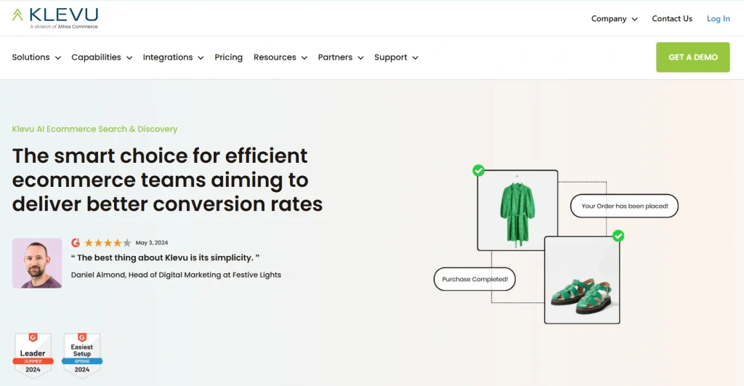Click the G2 Easiest Setup Spring 2024 badge
The height and width of the screenshot is (386, 744).
[82, 355]
